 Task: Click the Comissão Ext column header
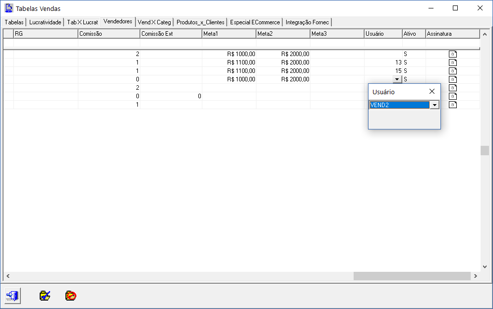click(x=171, y=34)
